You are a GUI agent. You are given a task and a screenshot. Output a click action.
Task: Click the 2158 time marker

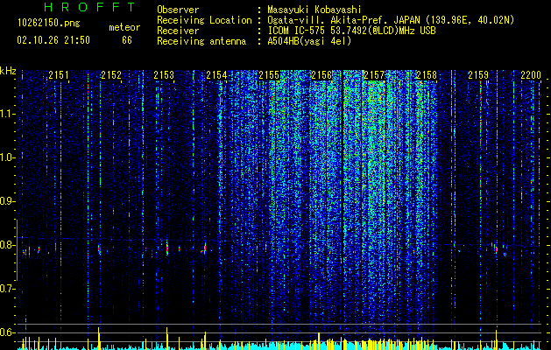click(427, 75)
